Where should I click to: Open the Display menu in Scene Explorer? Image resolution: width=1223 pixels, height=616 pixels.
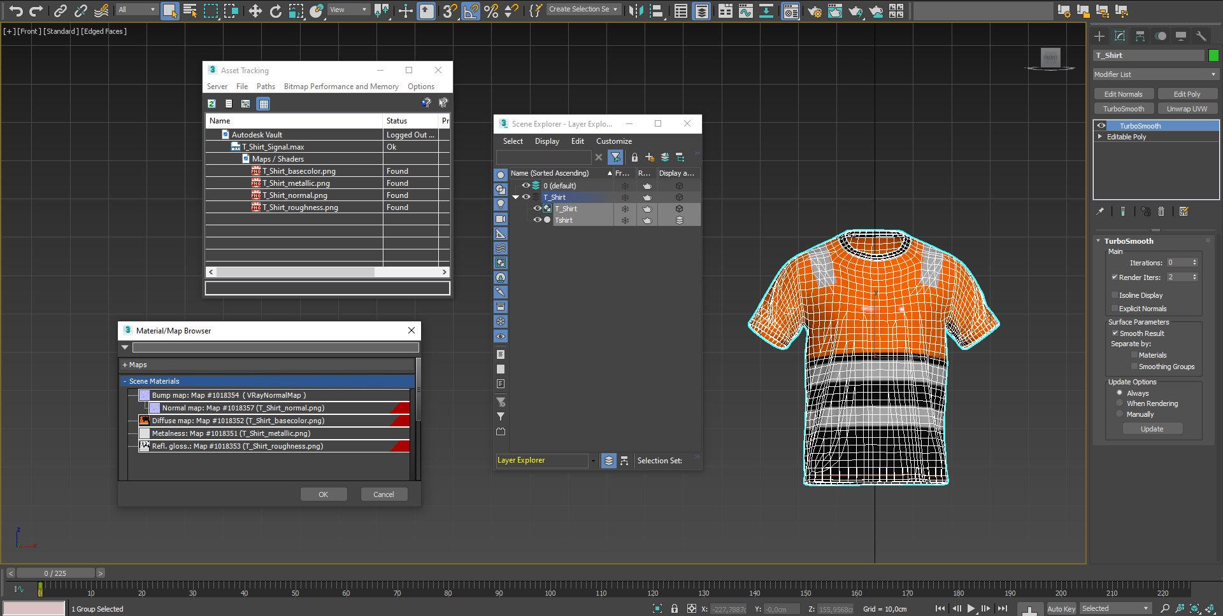coord(547,141)
